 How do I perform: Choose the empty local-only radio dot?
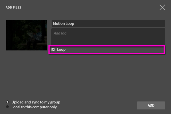(x=7, y=107)
